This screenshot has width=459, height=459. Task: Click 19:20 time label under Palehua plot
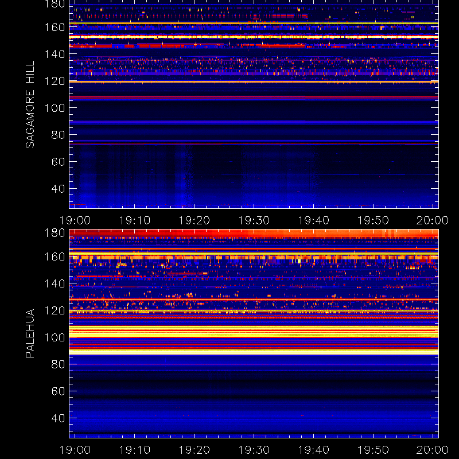pyautogui.click(x=195, y=450)
